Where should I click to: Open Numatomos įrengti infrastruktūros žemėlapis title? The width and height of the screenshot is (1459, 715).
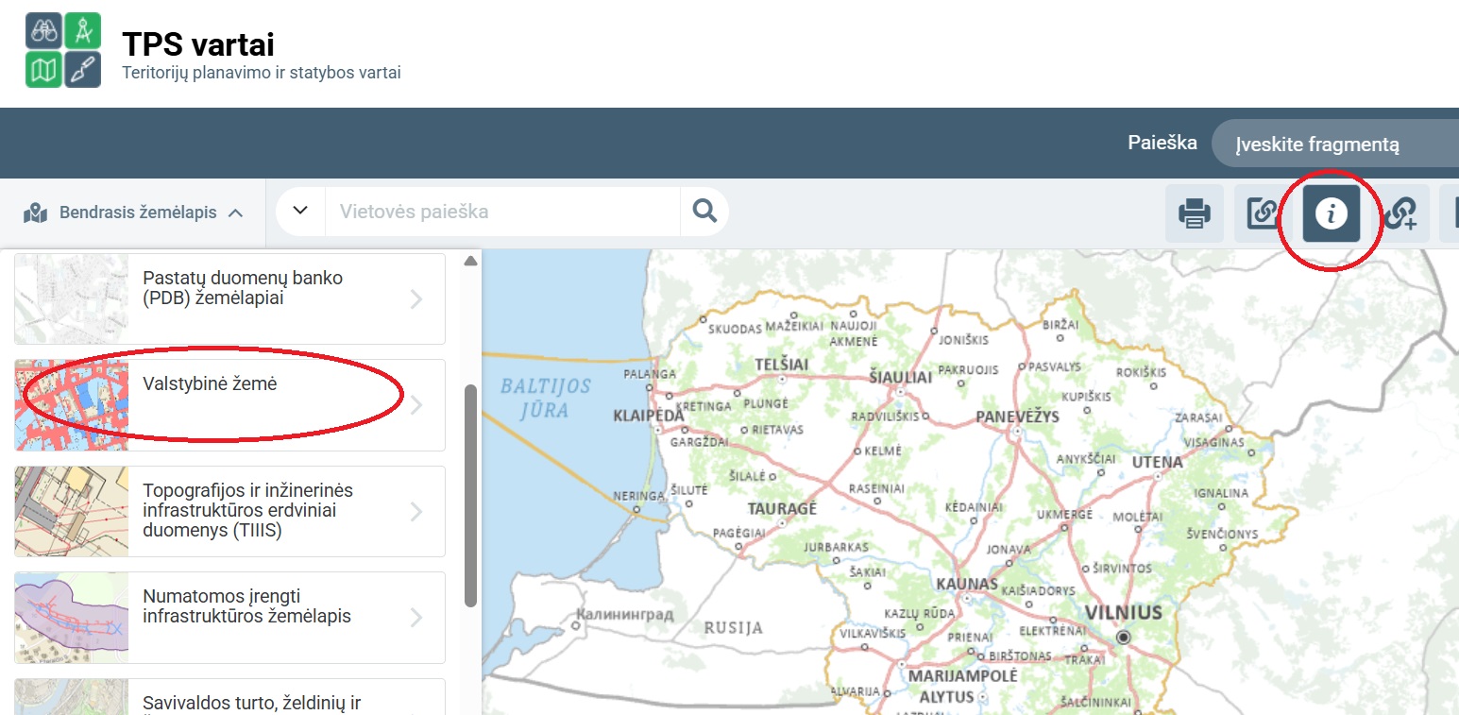point(246,607)
